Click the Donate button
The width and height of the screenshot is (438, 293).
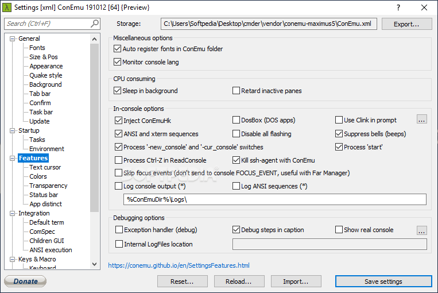coord(25,281)
